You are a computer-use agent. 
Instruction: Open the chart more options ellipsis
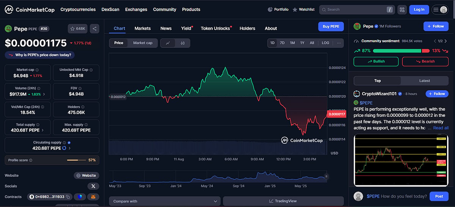coord(339,43)
